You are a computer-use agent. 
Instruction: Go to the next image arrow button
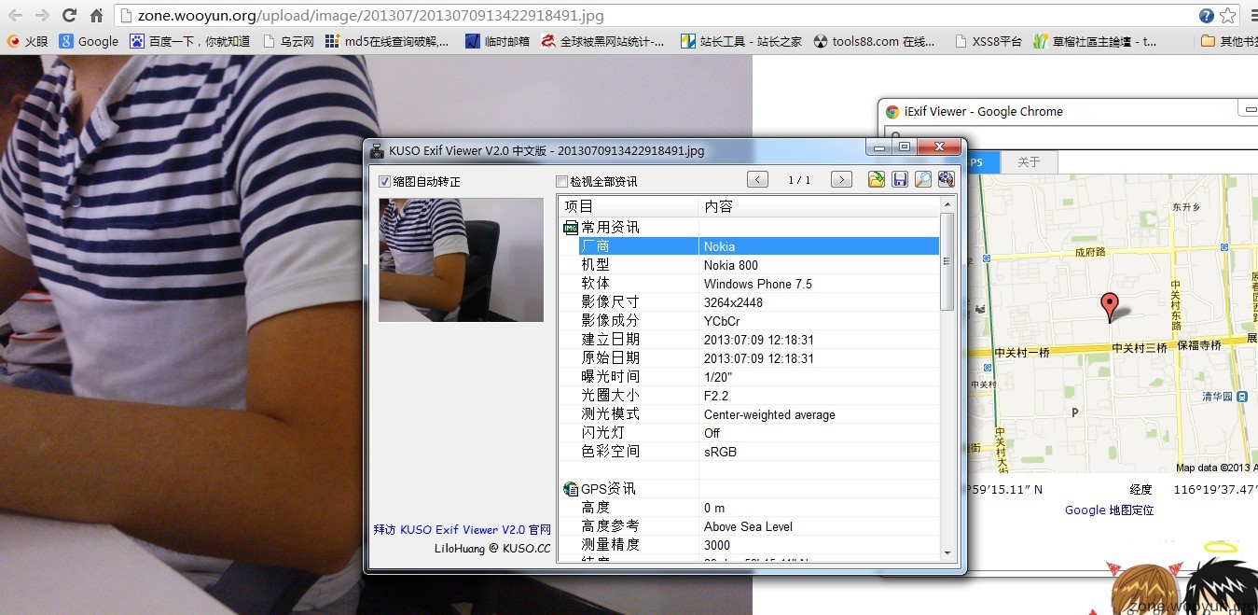(x=841, y=180)
